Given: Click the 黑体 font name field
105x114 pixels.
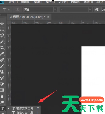Looking at the screenshot, I should (x=39, y=10).
